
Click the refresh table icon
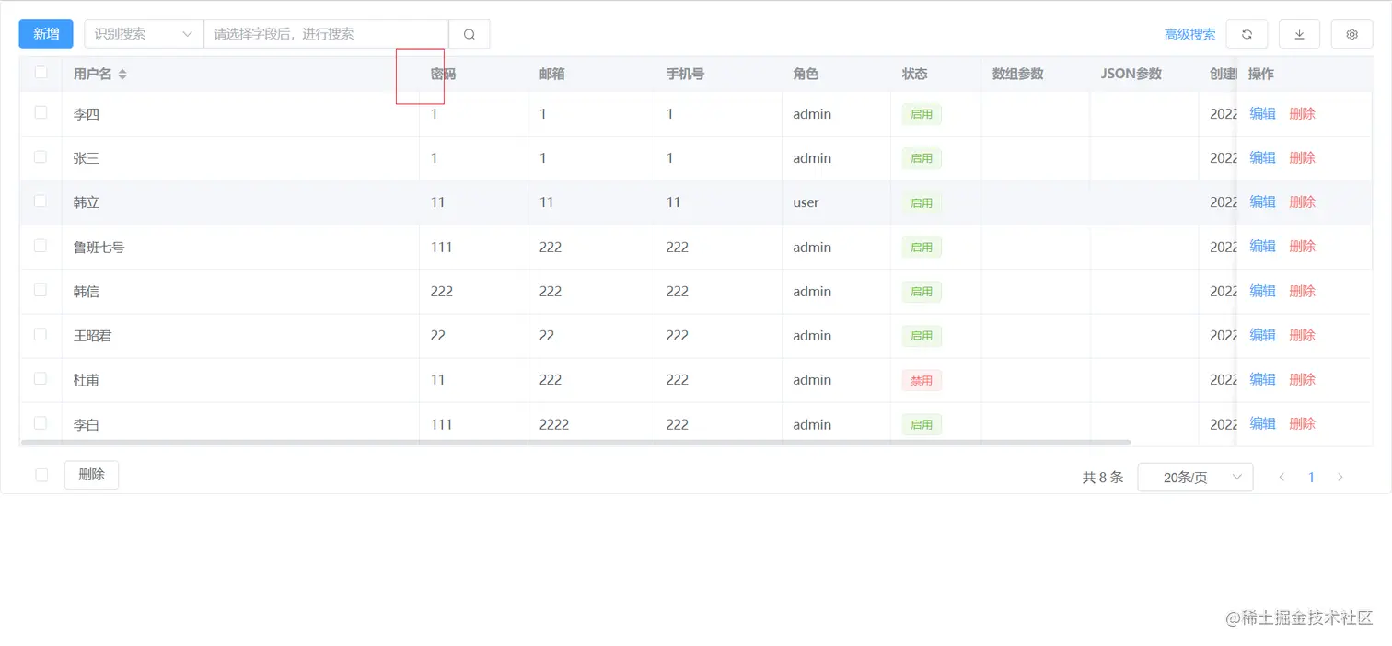[x=1247, y=34]
